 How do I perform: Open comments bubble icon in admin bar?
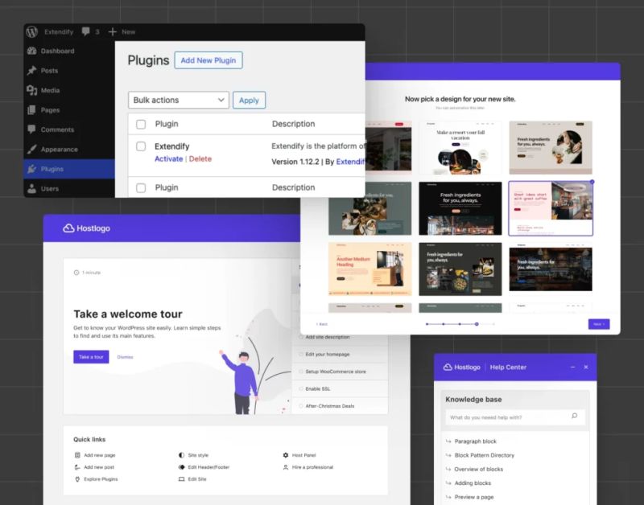[86, 31]
